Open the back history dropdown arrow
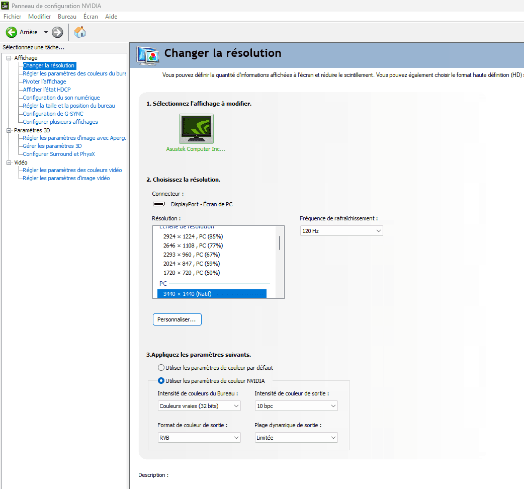Screen dimensions: 524x489 click(x=46, y=32)
